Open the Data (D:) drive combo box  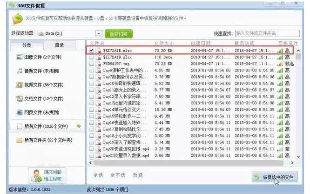coord(70,34)
